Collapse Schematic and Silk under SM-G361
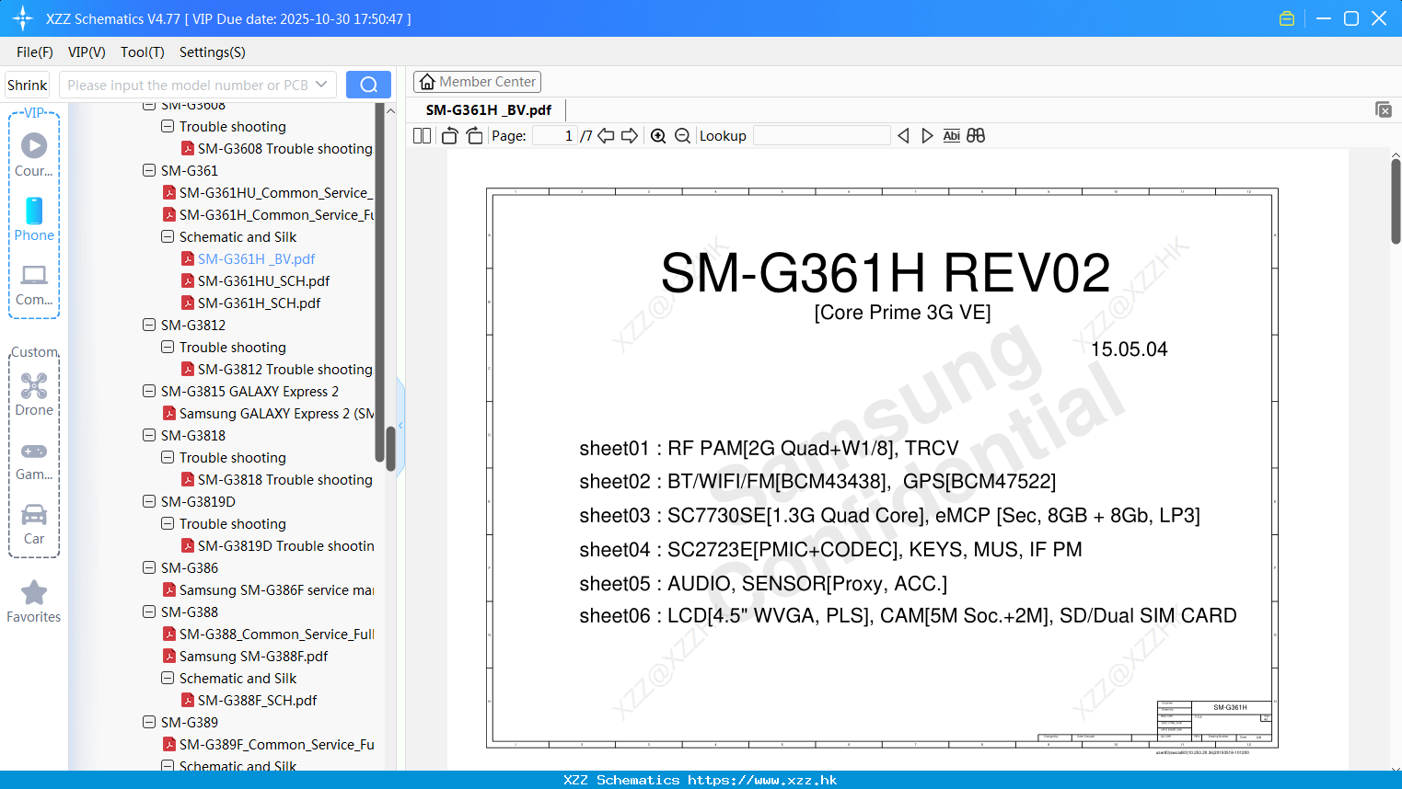 [168, 236]
